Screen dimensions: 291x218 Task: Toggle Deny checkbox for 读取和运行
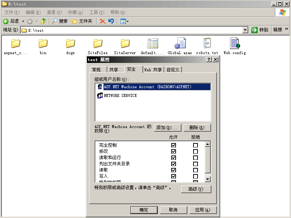point(195,158)
